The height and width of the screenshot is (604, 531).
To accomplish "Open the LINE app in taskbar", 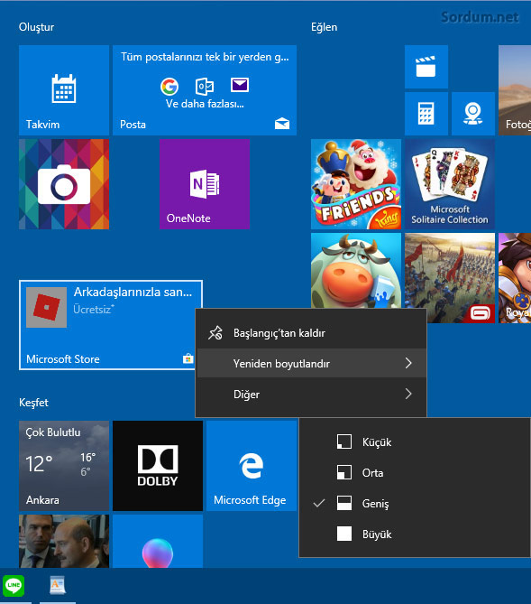I will coord(14,585).
